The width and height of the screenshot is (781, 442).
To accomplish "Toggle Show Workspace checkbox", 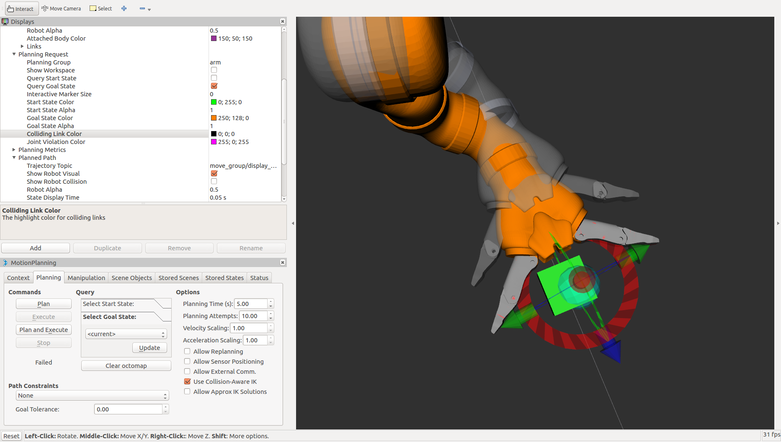I will (x=214, y=70).
